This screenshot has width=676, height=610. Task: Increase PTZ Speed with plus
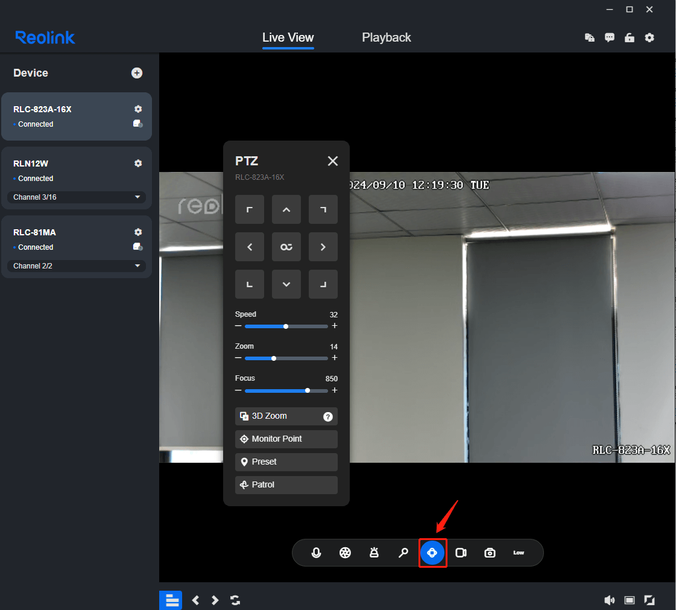335,326
